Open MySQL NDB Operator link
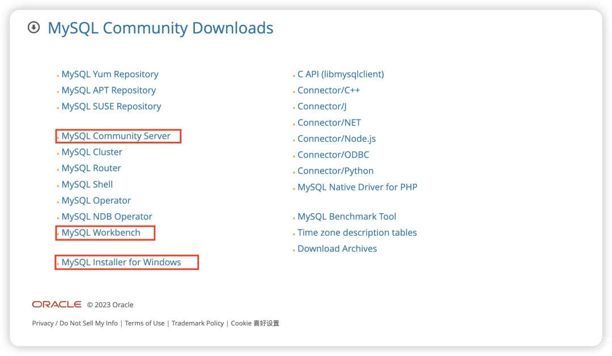Screen dimensions: 612x356 (x=107, y=216)
